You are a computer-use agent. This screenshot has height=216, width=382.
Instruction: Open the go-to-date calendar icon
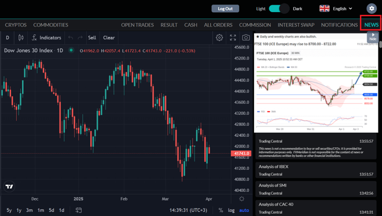(x=79, y=210)
